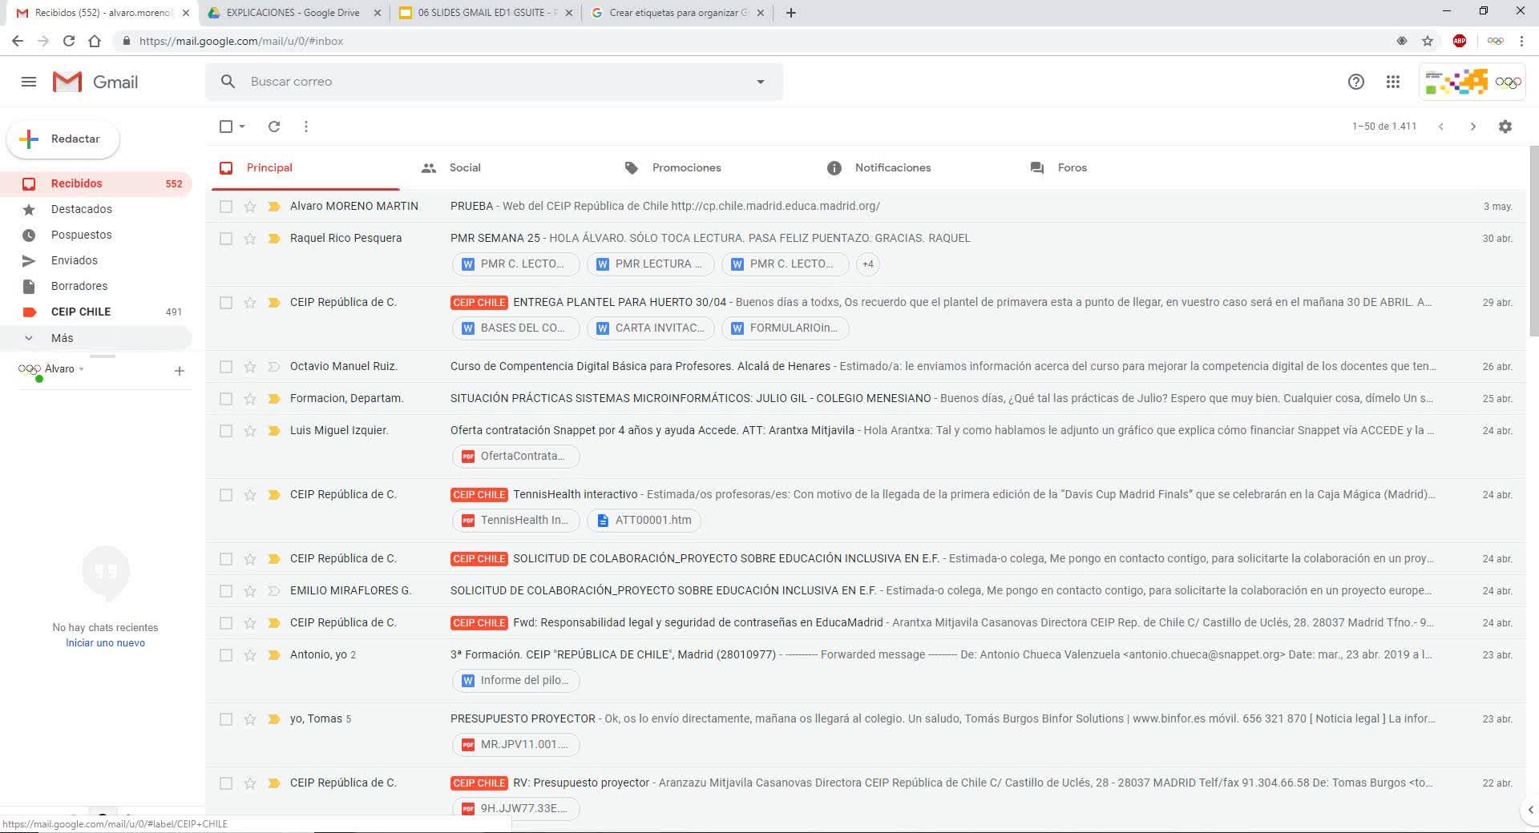Open CARTA INVITAC... attachment
The image size is (1539, 833).
coord(650,328)
